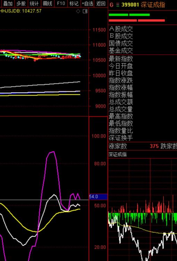Open the green list menu icon
177x261 pixels.
point(118,5)
